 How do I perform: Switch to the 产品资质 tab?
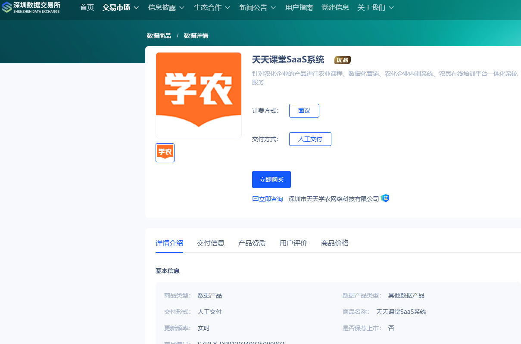tap(252, 243)
